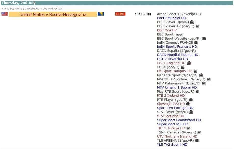This screenshot has height=149, width=234.
Task: Select the BBC iPlayer (geo/R) text
Action: coord(173,22)
